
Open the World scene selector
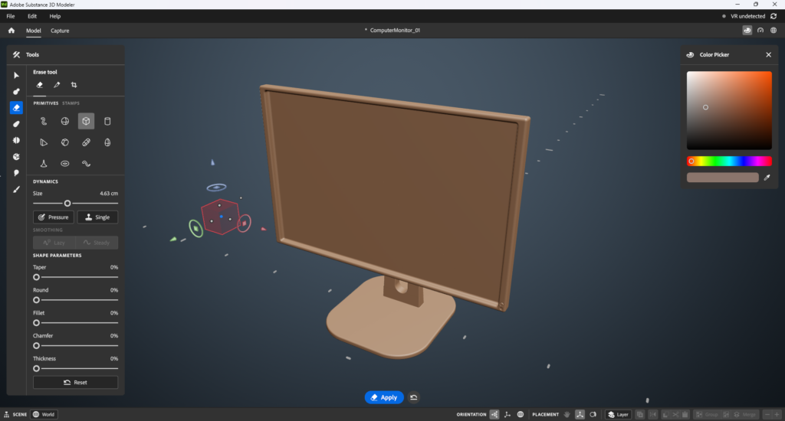[44, 415]
